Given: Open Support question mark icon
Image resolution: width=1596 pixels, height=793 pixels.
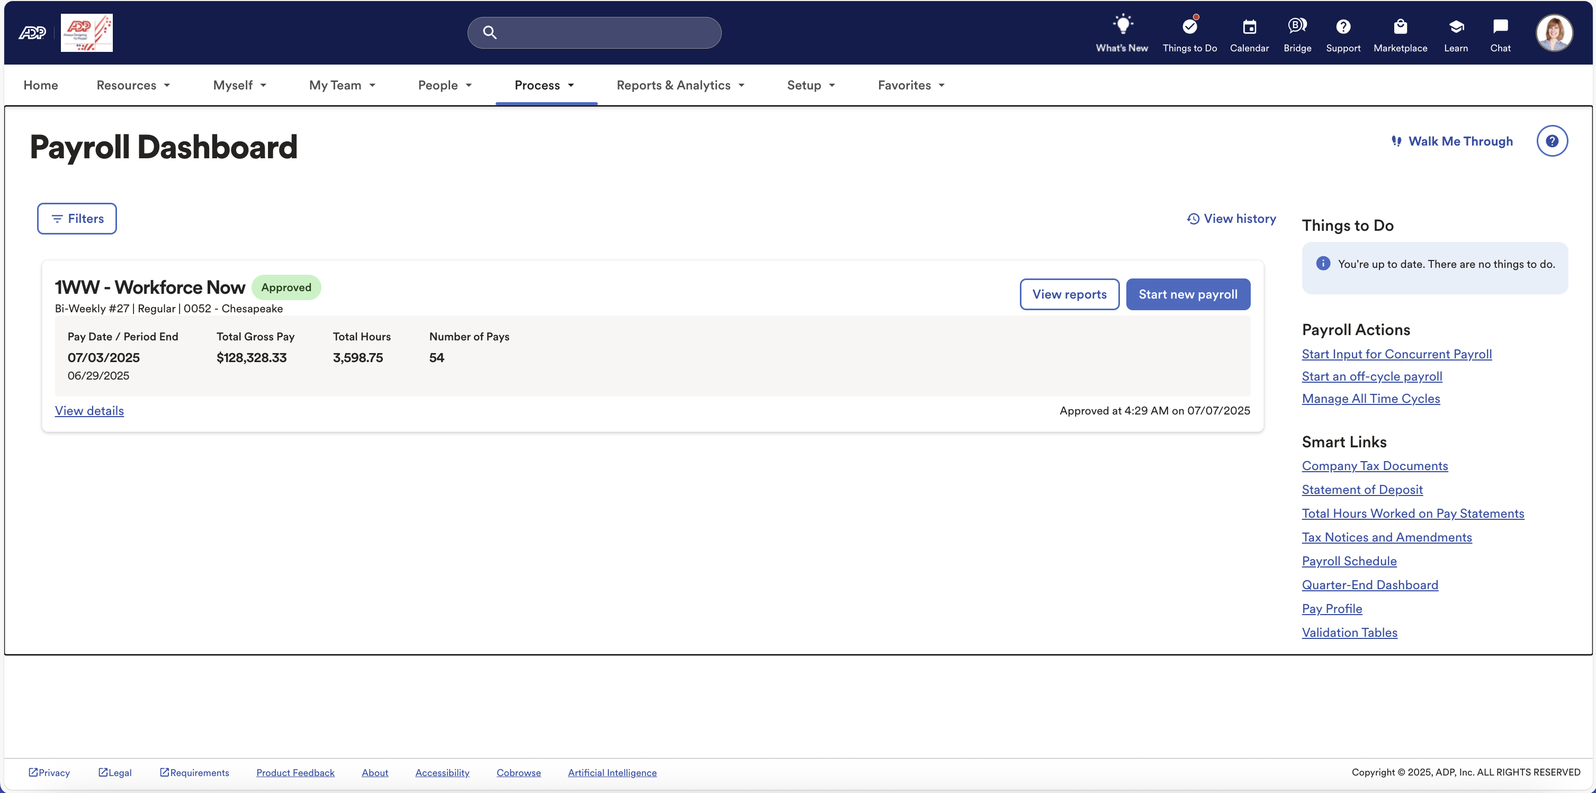Looking at the screenshot, I should pyautogui.click(x=1342, y=27).
